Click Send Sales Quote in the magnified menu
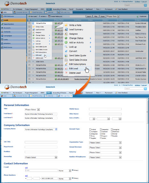Image resolution: width=149 pixels, height=183 pixels. click(x=78, y=55)
